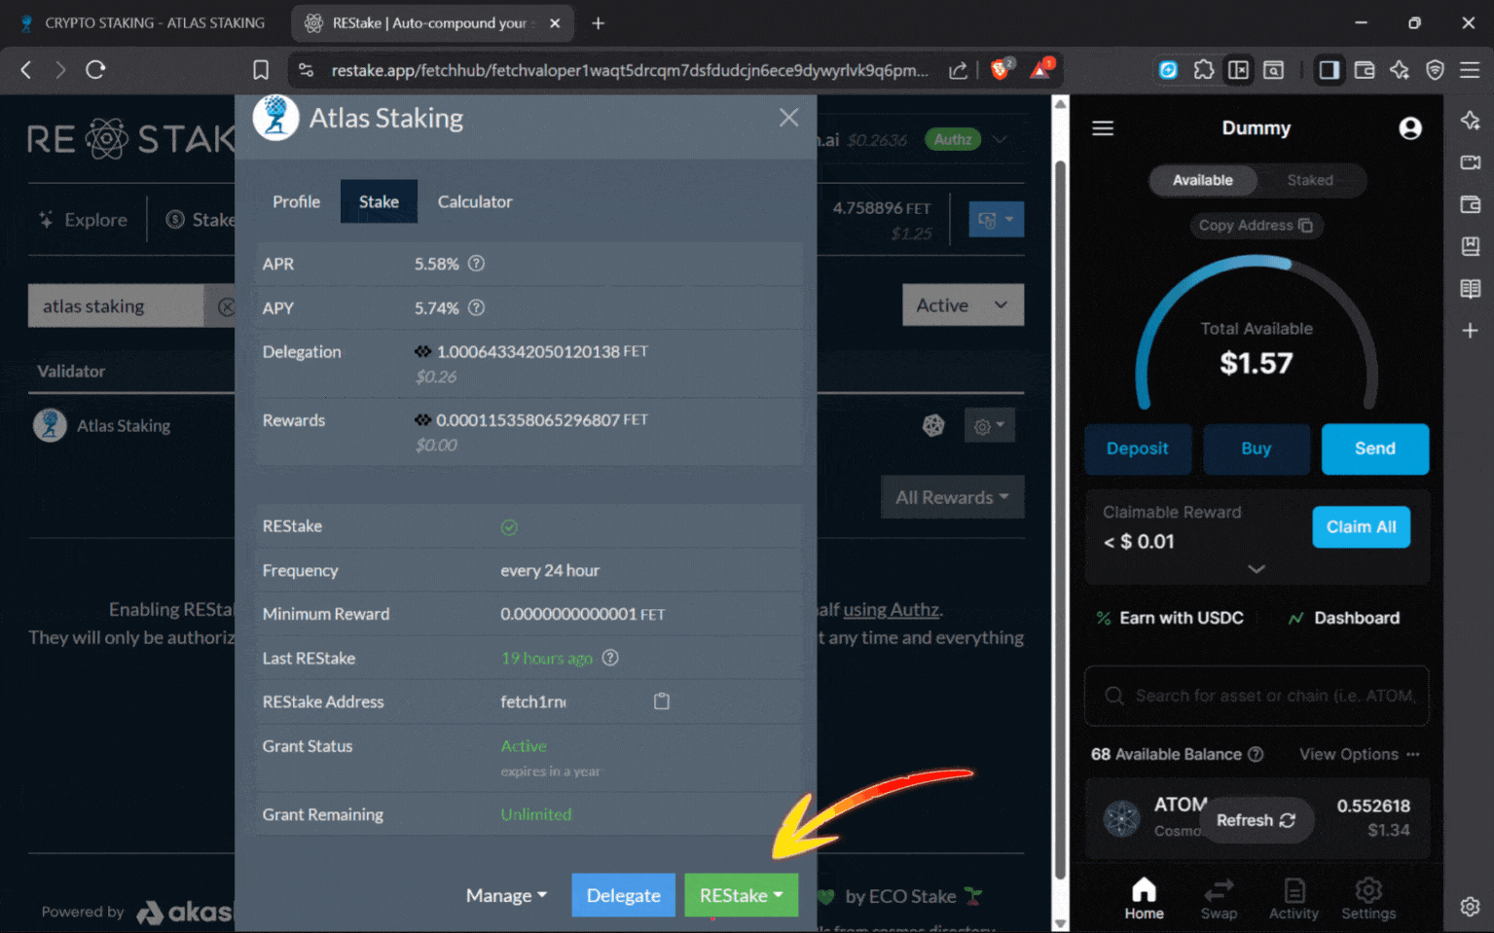This screenshot has height=933, width=1494.
Task: Open the All Rewards dropdown
Action: (x=952, y=496)
